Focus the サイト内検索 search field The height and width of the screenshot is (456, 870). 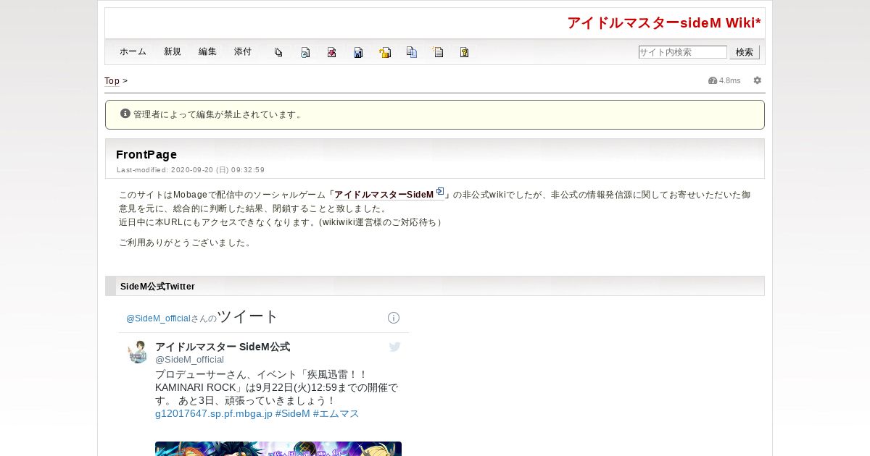pyautogui.click(x=682, y=52)
